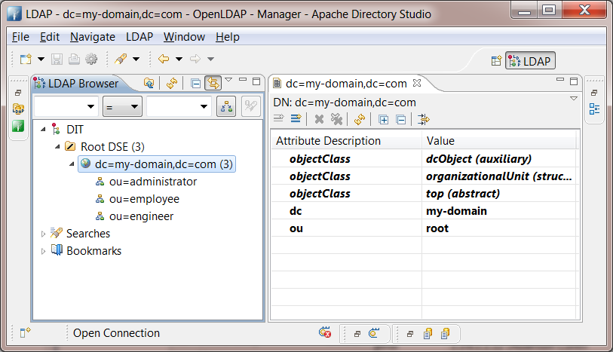This screenshot has width=613, height=352.
Task: Click Collapse All icon in entry editor
Action: (x=400, y=120)
